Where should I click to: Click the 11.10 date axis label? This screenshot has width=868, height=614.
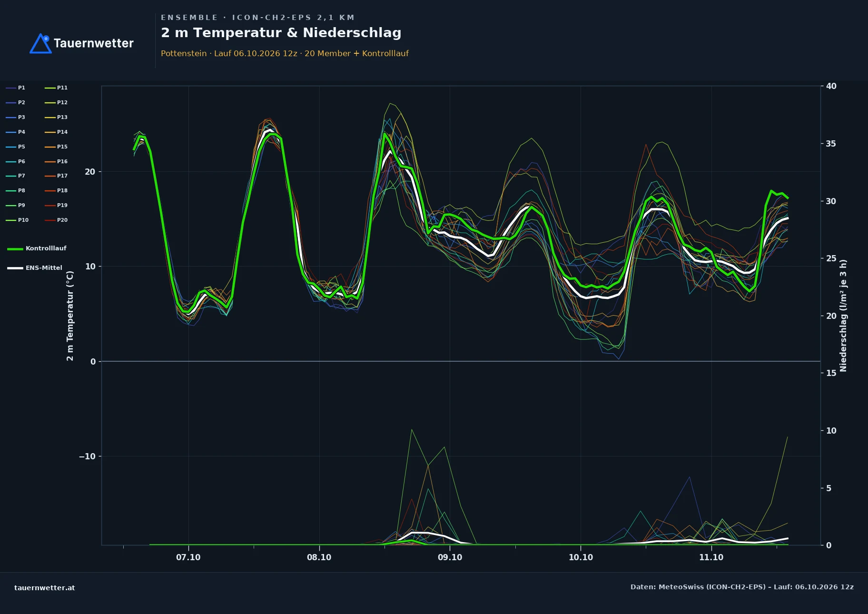point(711,557)
